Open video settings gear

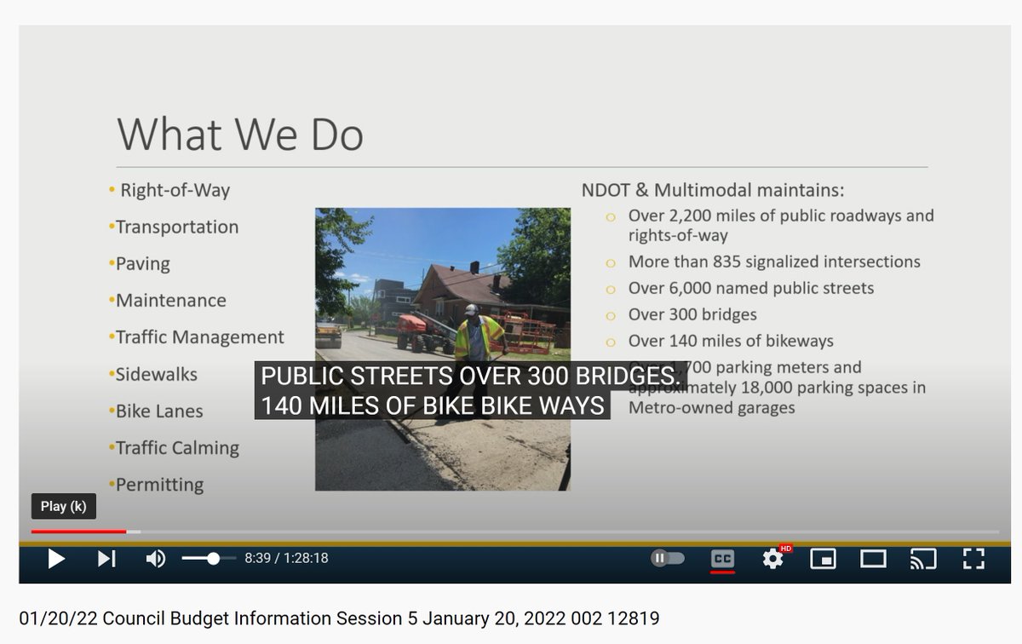(772, 559)
